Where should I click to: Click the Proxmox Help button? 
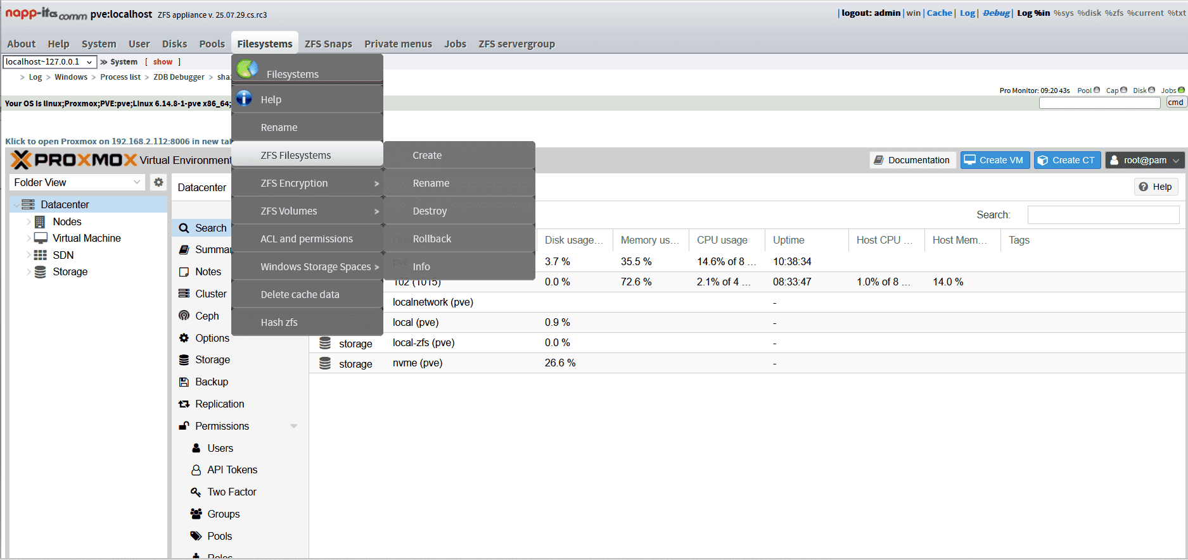(1156, 187)
